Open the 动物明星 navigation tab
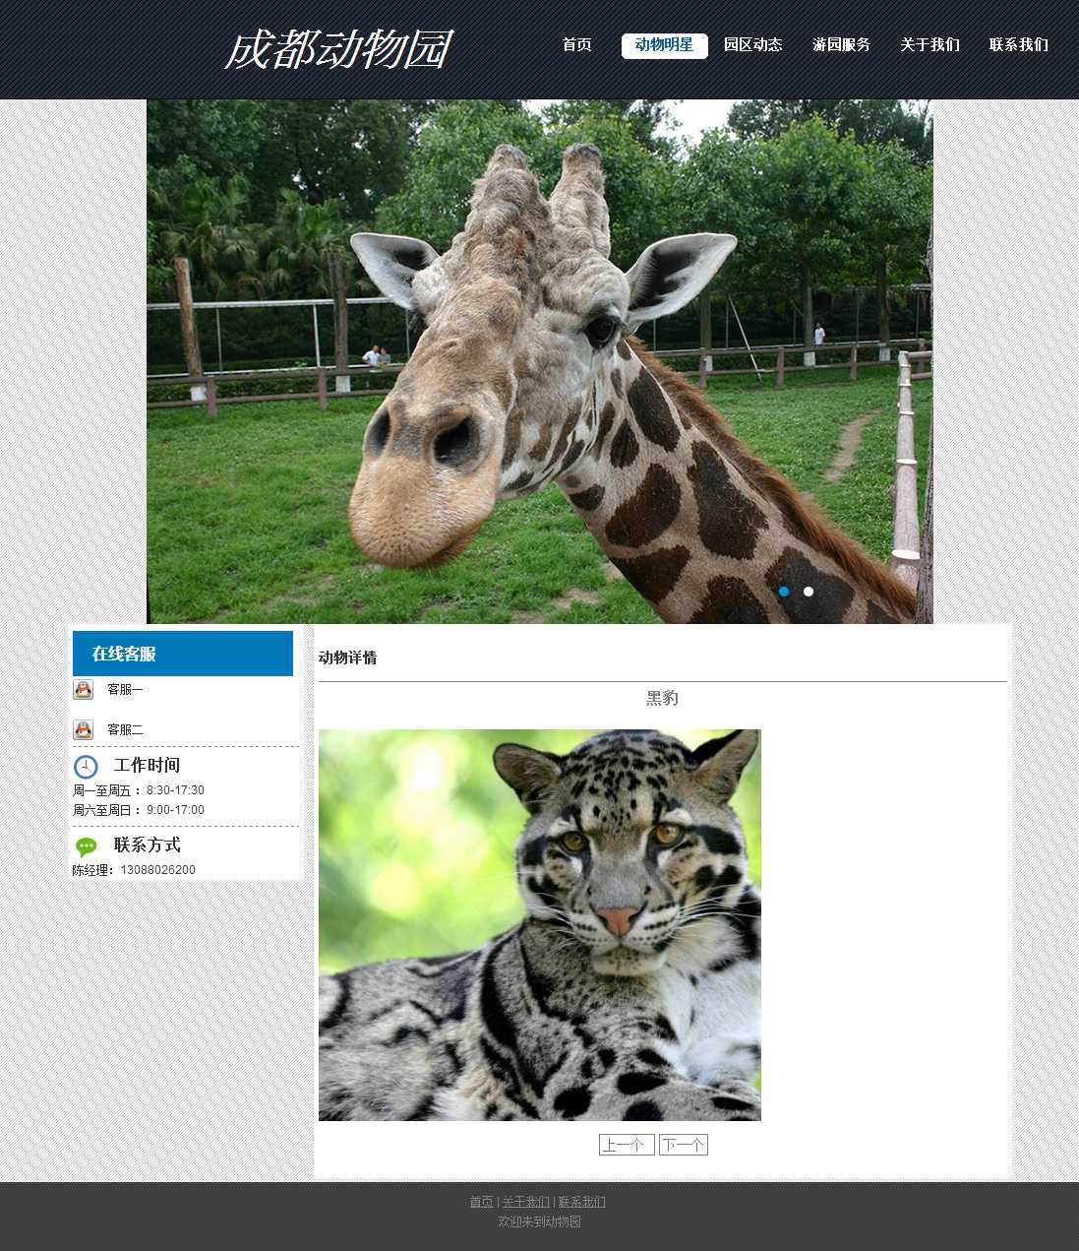1079x1251 pixels. coord(664,45)
